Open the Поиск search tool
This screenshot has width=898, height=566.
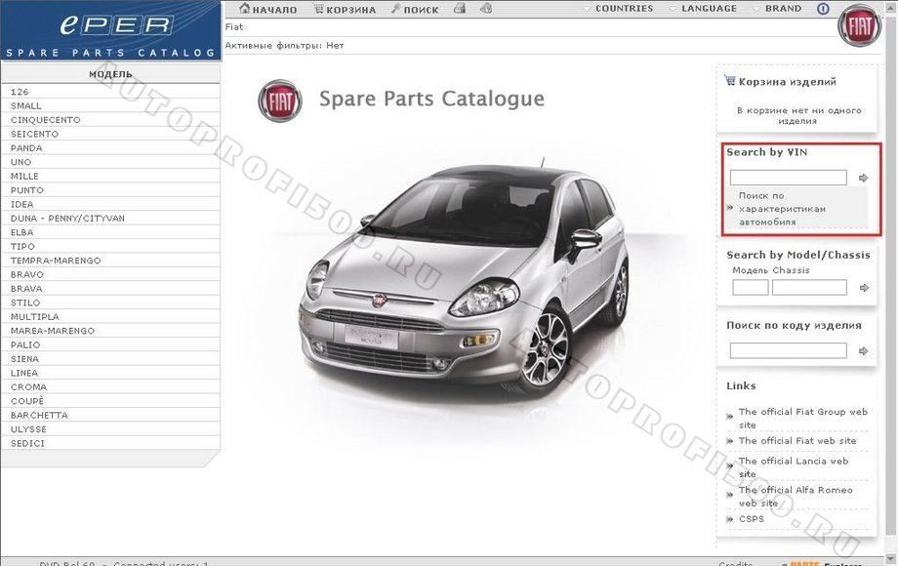415,9
